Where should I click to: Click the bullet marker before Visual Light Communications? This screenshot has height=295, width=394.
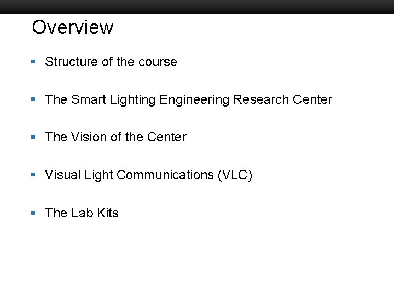[x=34, y=175]
